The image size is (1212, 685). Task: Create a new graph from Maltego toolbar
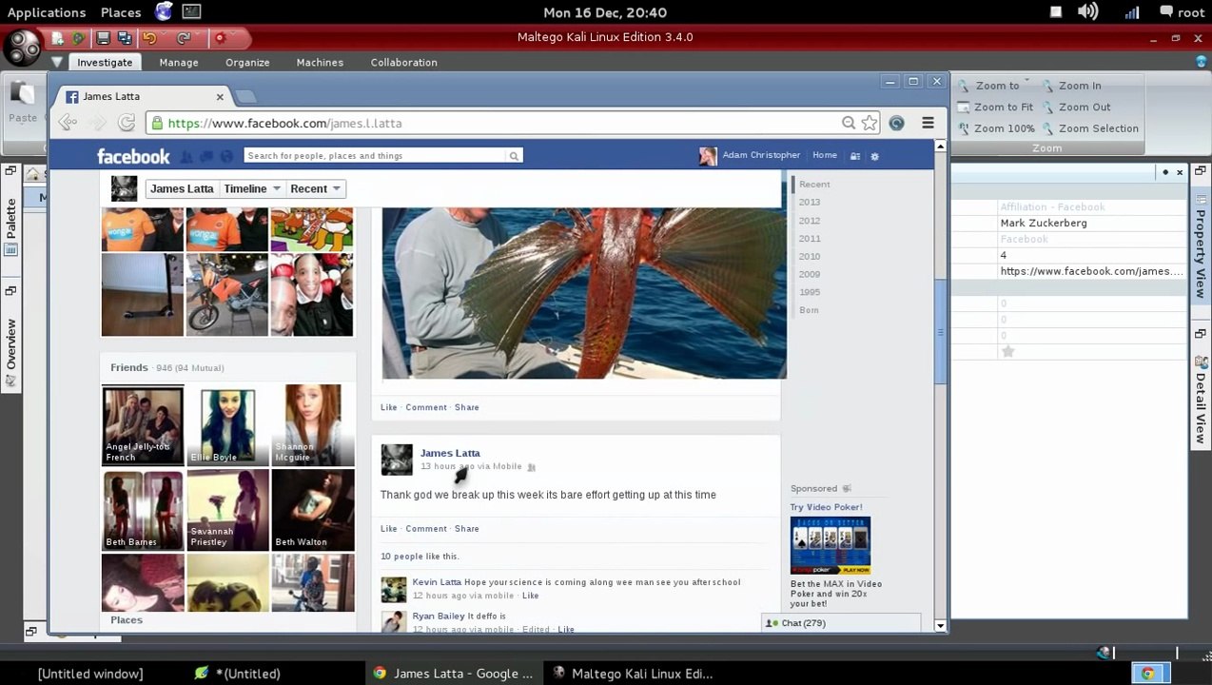(58, 38)
